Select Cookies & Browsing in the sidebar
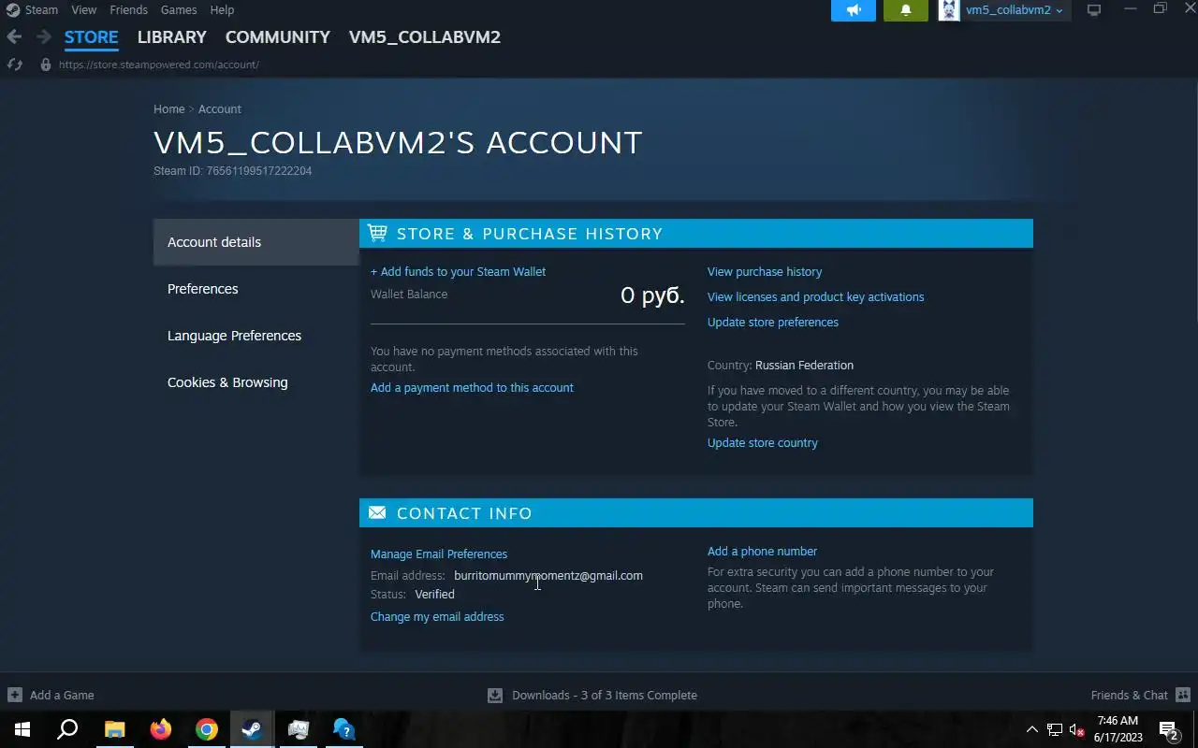This screenshot has height=748, width=1198. click(256, 382)
